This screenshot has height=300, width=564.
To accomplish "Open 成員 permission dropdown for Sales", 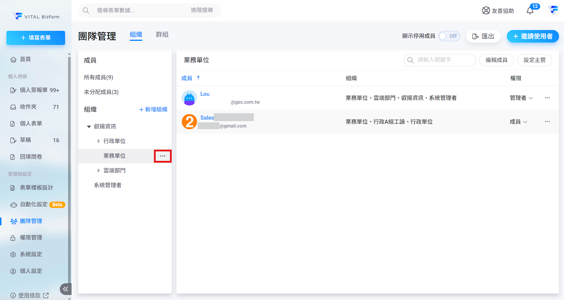I will (518, 122).
